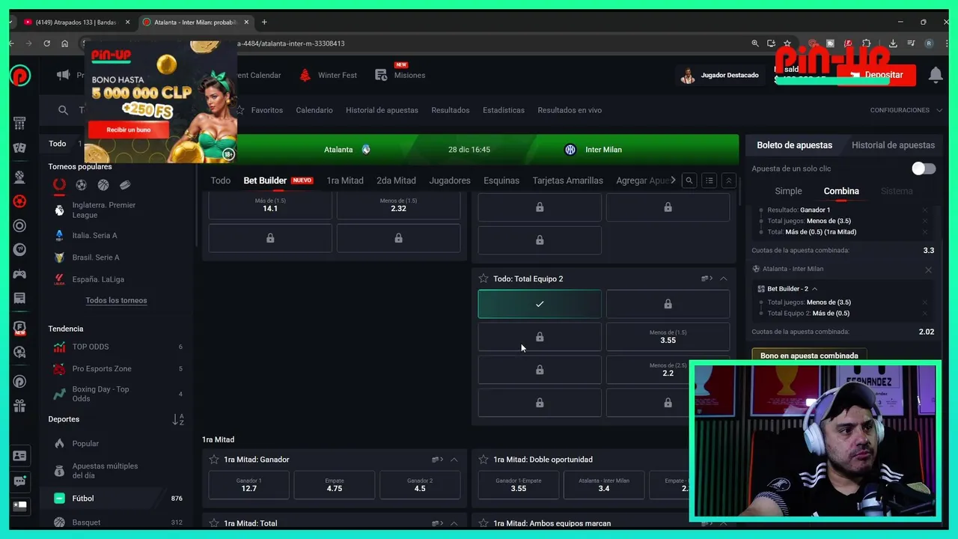Click the Recibir un bono button
The height and width of the screenshot is (539, 958).
128,130
